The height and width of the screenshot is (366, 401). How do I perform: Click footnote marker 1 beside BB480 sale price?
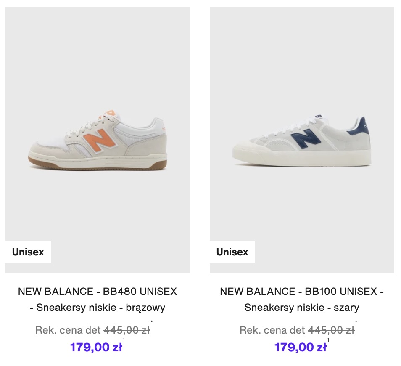point(124,340)
